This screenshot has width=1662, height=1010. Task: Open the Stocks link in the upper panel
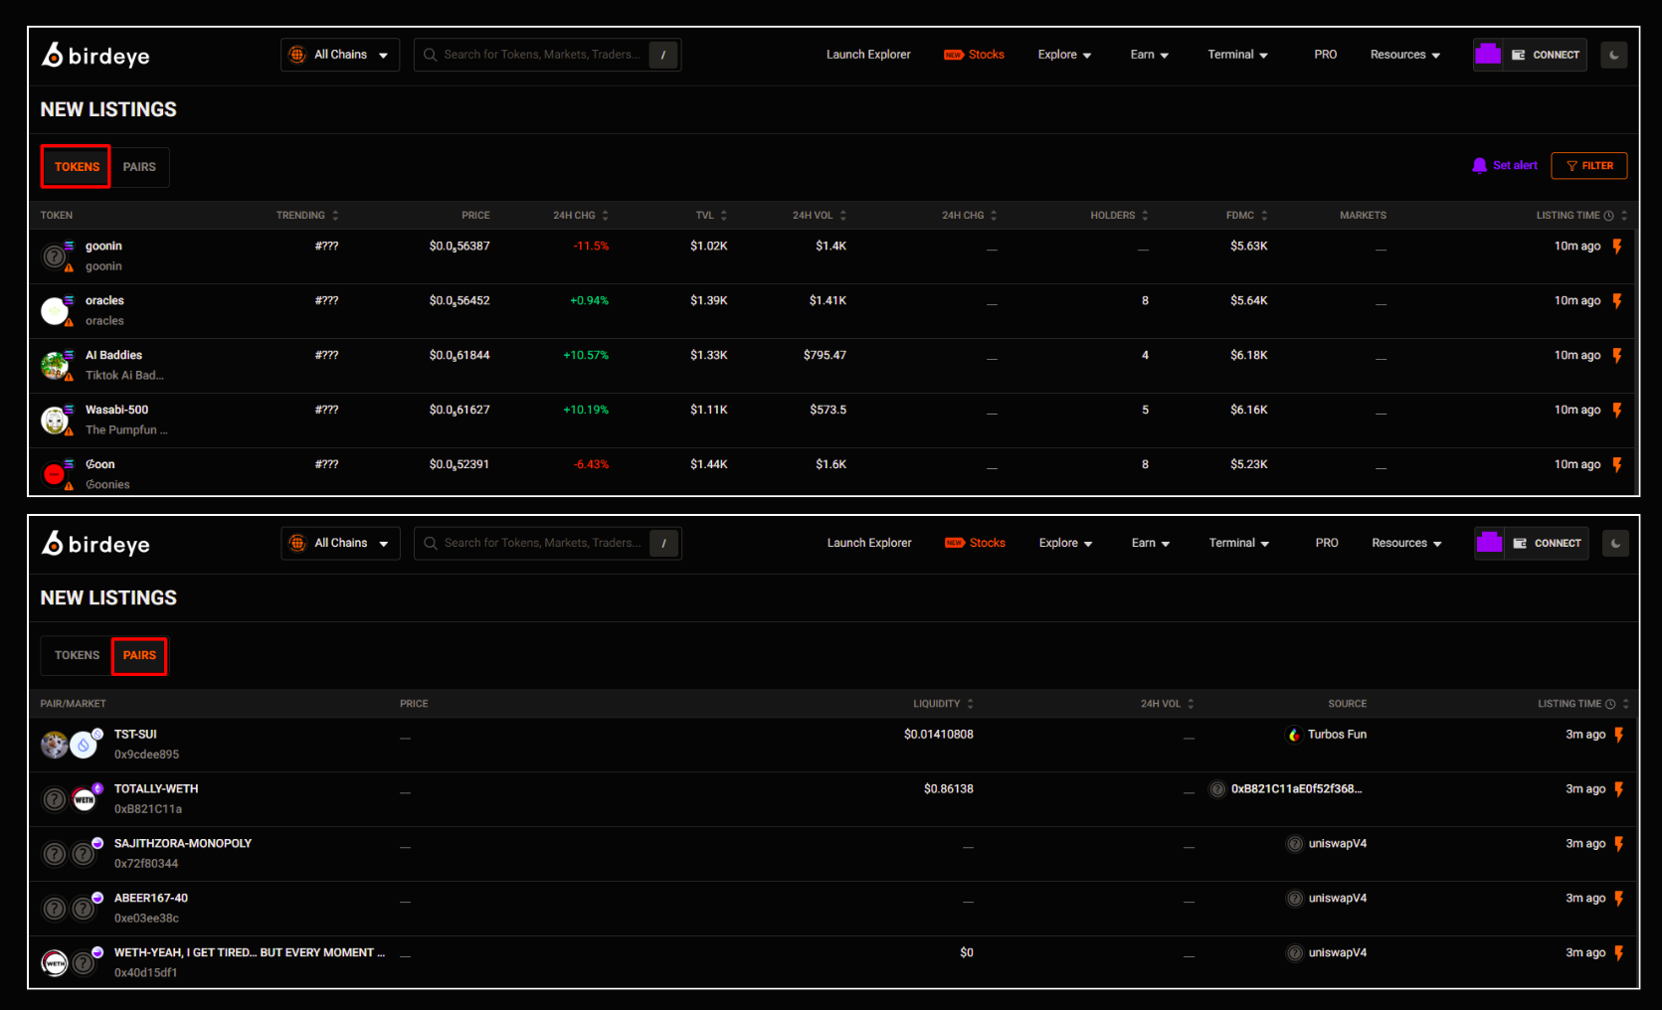pos(974,55)
